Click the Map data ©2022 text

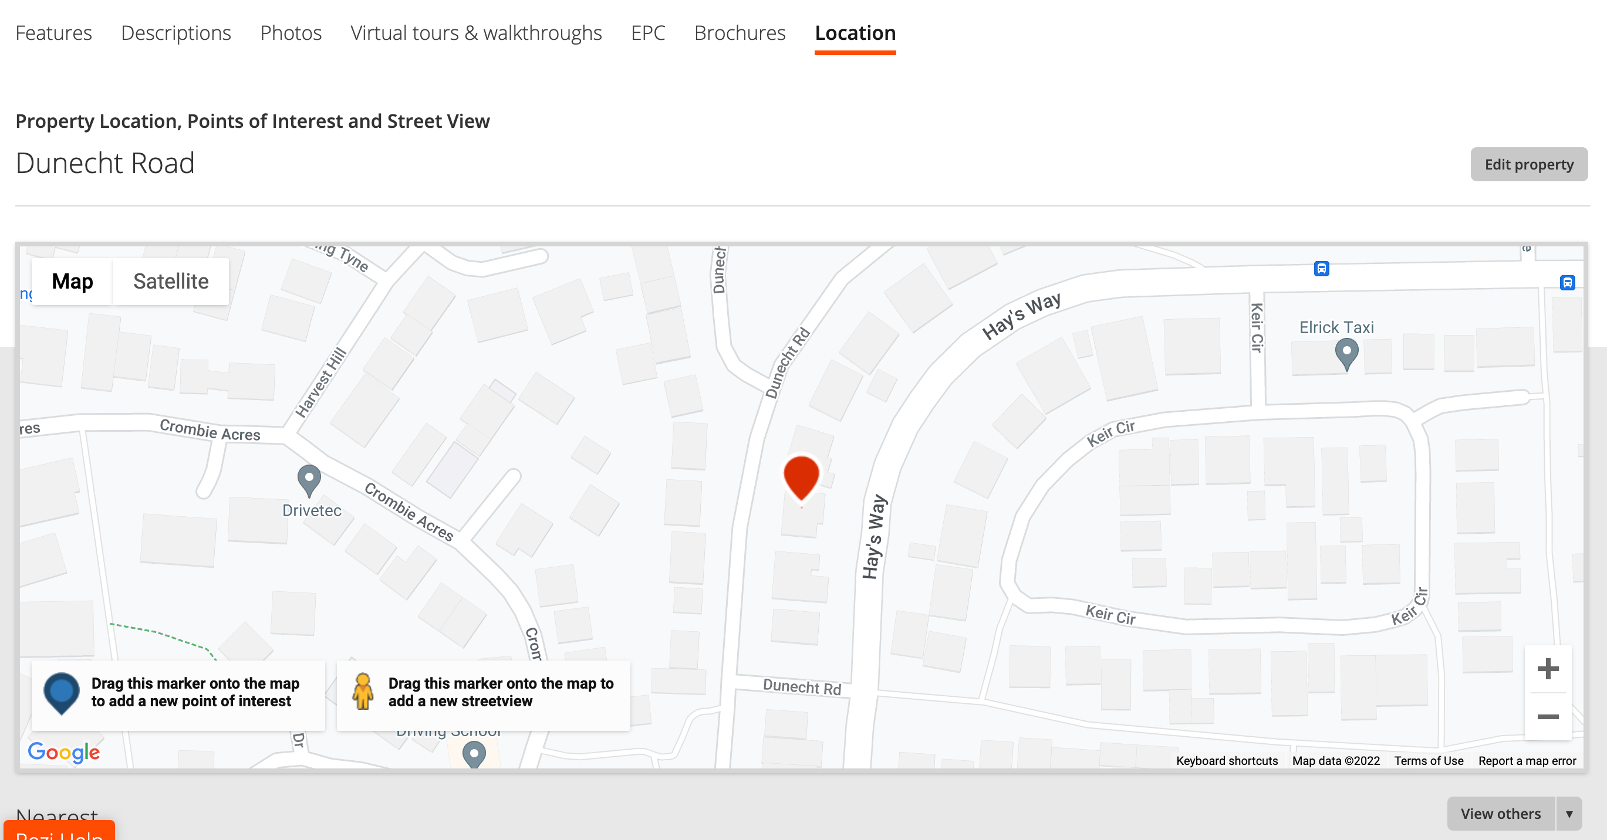(x=1336, y=761)
